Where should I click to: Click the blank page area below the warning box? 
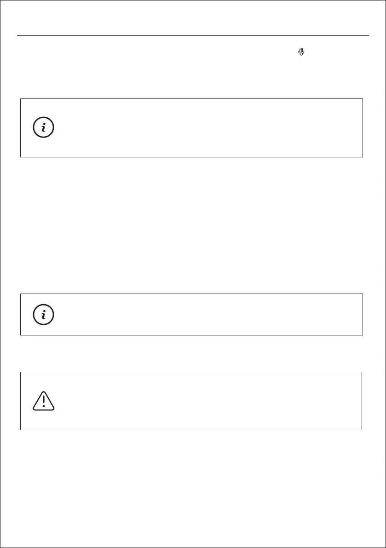tap(193, 488)
